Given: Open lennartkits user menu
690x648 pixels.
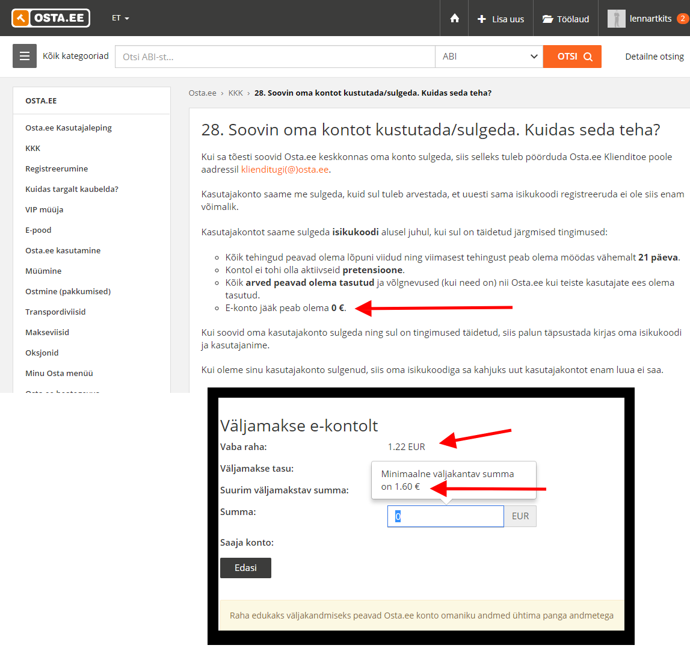Looking at the screenshot, I should [650, 19].
